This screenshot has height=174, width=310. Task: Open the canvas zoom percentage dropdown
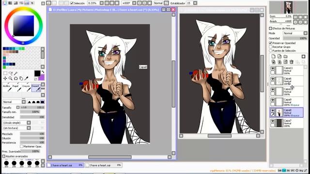tap(102, 3)
